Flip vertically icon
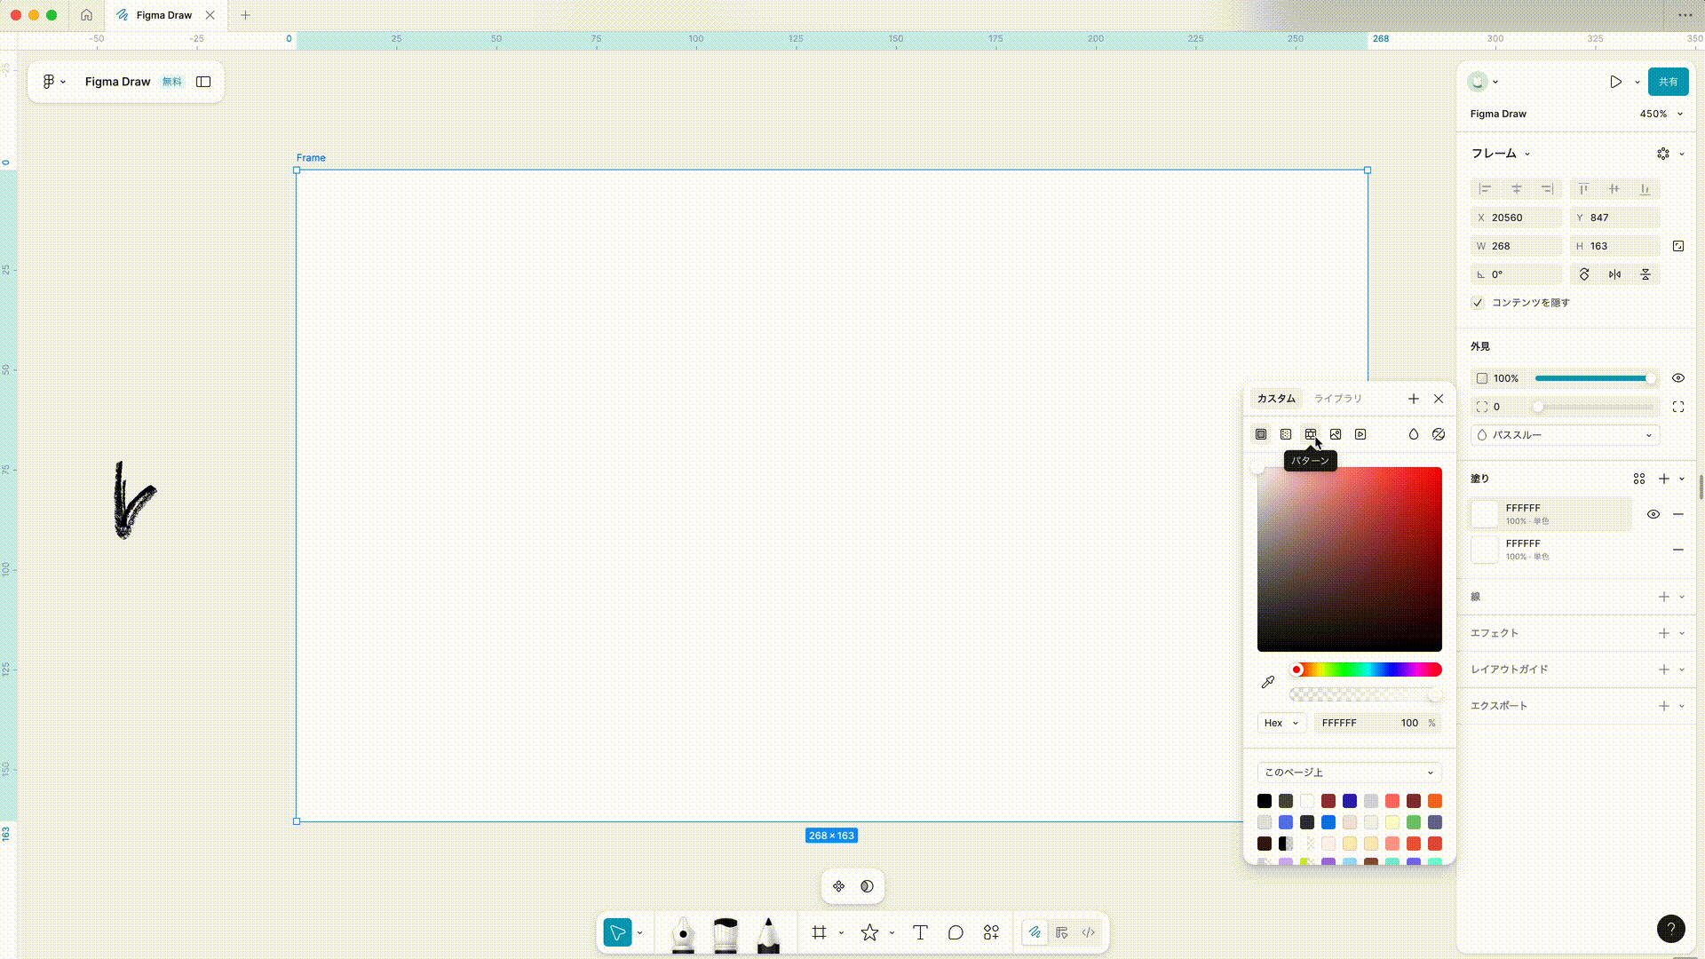Viewport: 1705px width, 959px height. (1646, 274)
